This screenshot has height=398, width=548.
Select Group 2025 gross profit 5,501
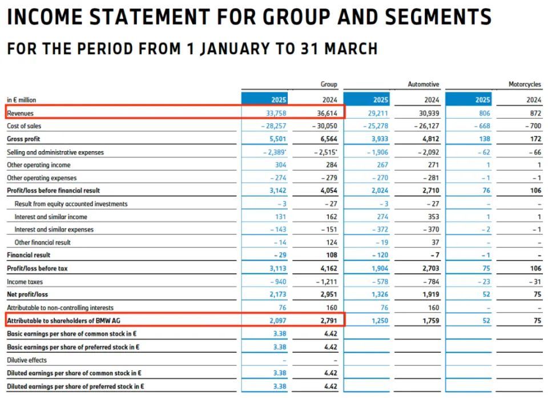click(x=278, y=139)
